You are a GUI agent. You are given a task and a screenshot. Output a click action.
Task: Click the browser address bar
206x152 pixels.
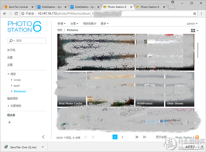(x=109, y=13)
